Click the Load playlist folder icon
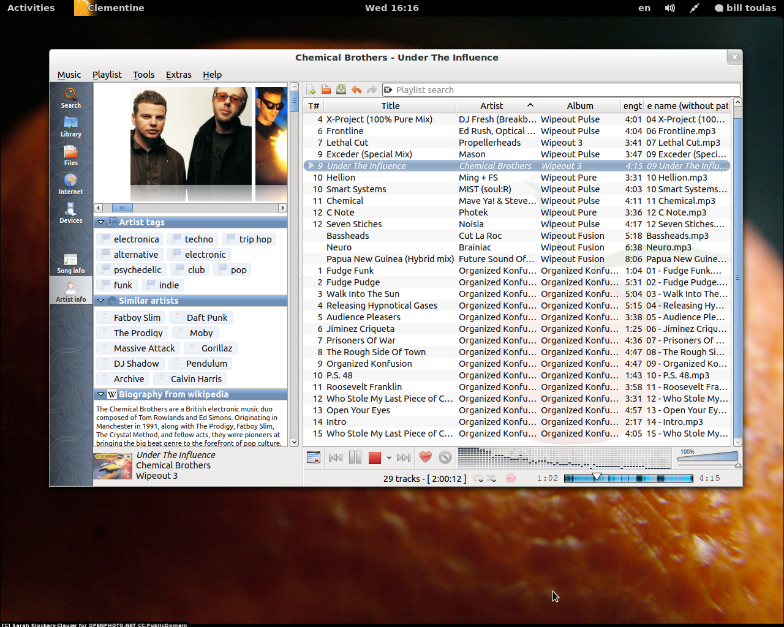The width and height of the screenshot is (784, 627). [x=326, y=90]
